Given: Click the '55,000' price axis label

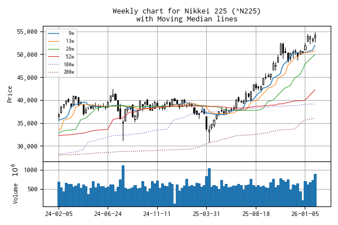Looking at the screenshot, I should (27, 32).
